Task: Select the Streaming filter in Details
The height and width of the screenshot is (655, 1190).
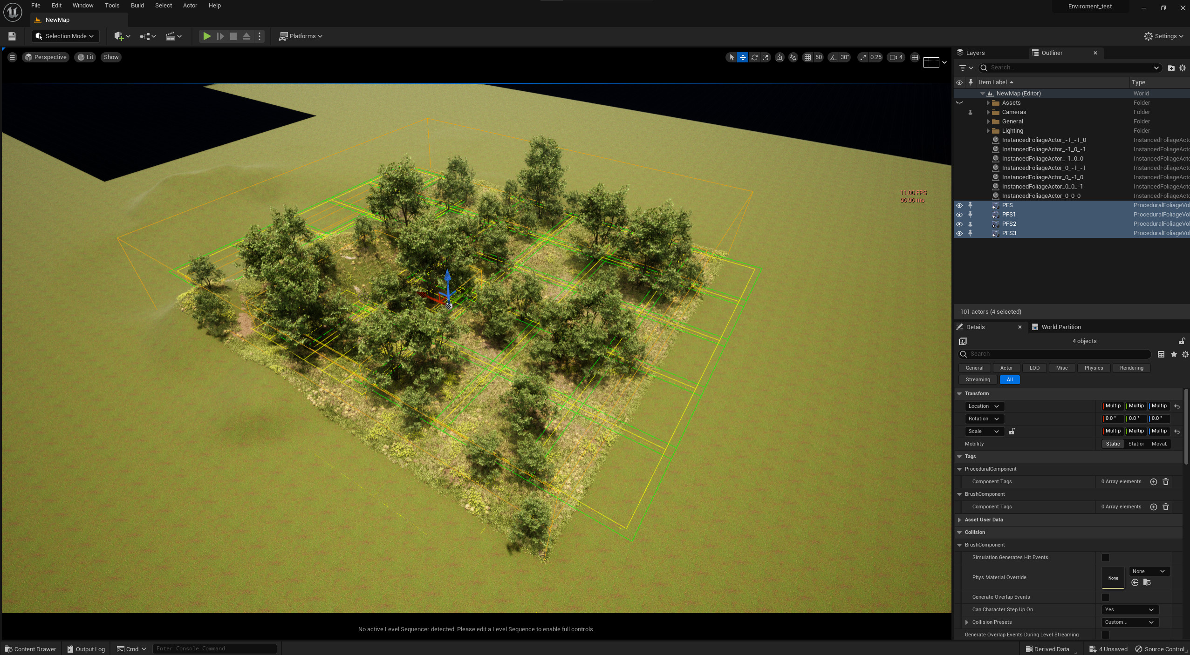Action: coord(978,380)
